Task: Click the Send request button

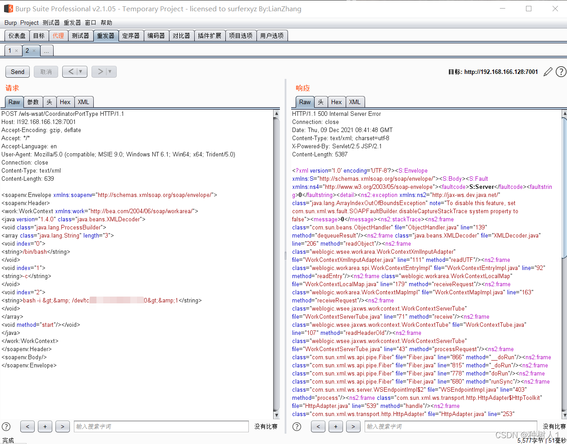Action: 18,72
